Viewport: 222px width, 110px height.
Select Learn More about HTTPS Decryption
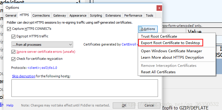(176, 57)
